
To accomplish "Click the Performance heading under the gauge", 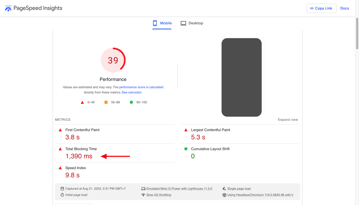I will pos(113,79).
